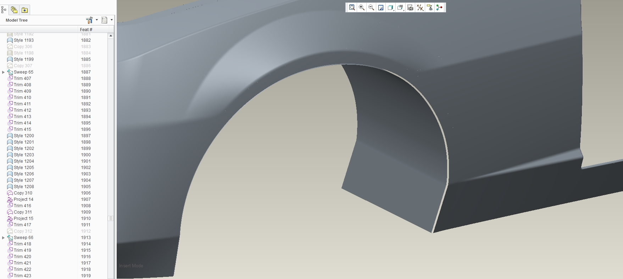Select Trim 423 in the model tree
The image size is (623, 279).
tap(22, 276)
